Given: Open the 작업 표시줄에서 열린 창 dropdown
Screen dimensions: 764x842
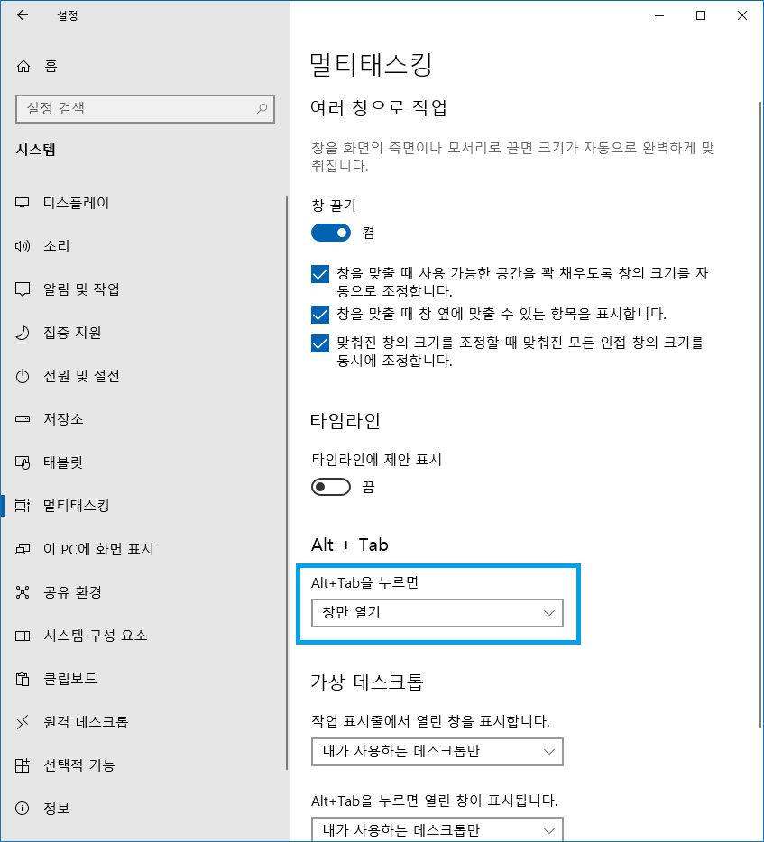Looking at the screenshot, I should click(x=437, y=751).
